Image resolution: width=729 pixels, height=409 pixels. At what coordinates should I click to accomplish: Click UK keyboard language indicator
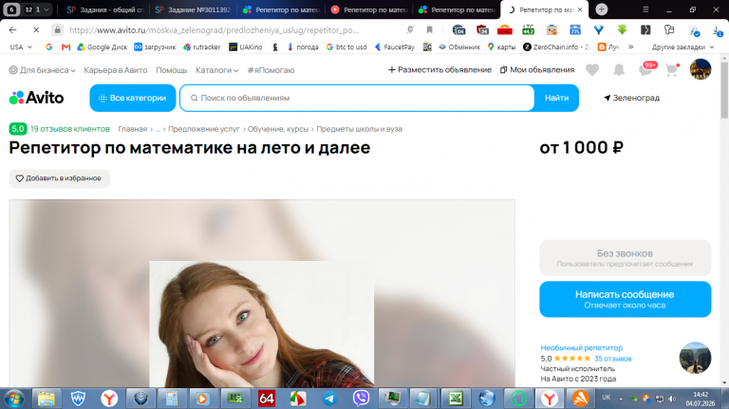[607, 398]
